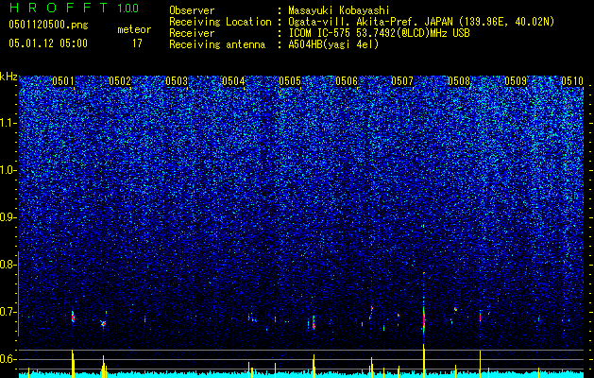Click the HROFFT 1.0.0 title text
The height and width of the screenshot is (378, 594).
(x=74, y=8)
